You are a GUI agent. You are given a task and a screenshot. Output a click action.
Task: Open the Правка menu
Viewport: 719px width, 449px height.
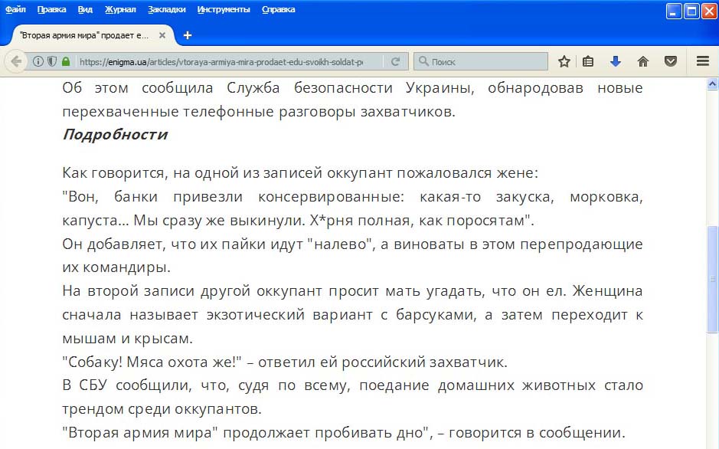[51, 9]
